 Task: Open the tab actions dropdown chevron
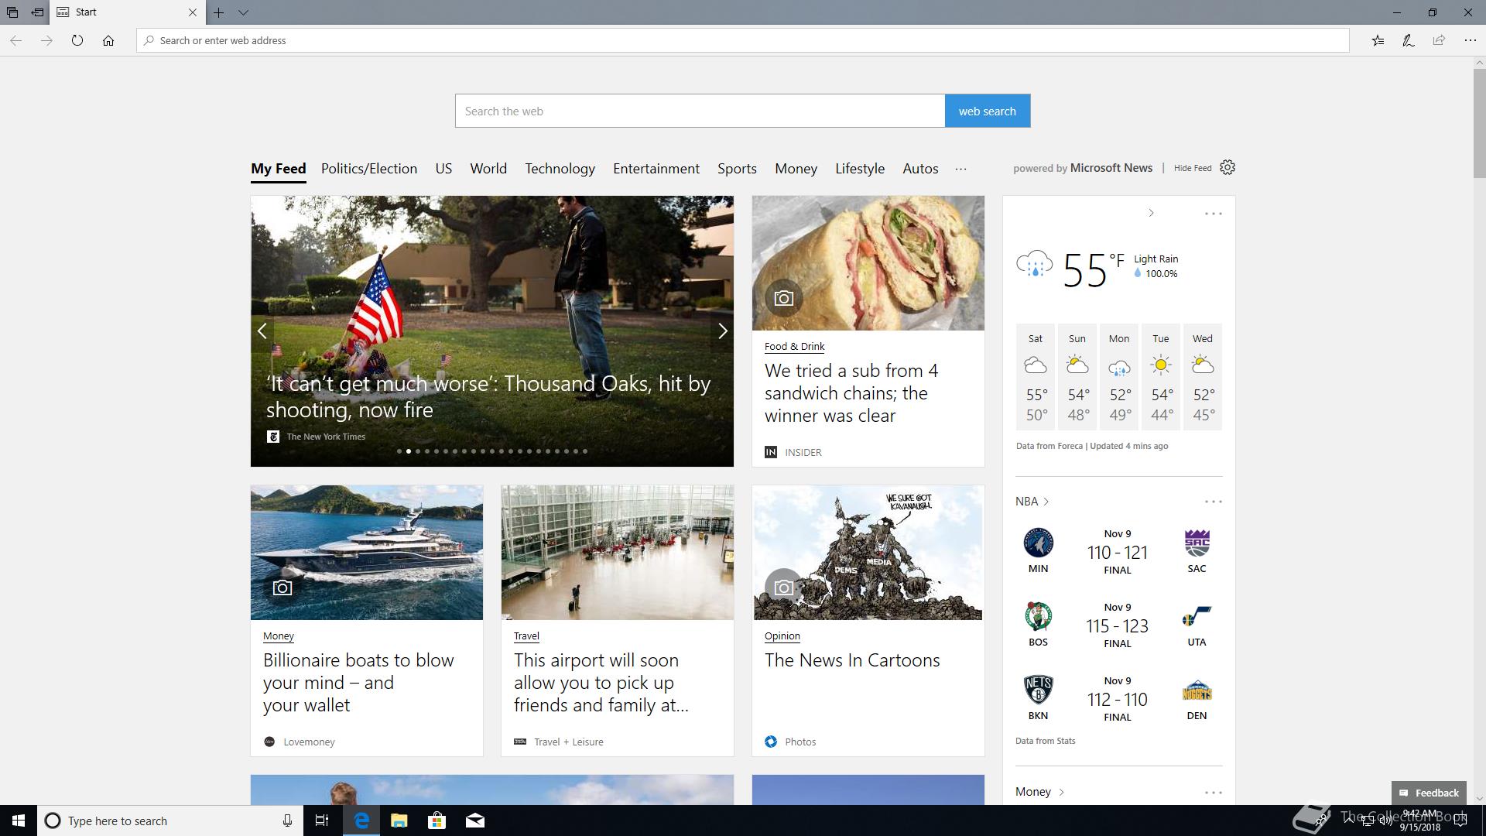[x=243, y=12]
